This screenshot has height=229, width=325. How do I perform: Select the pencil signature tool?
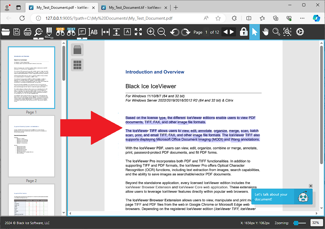click(x=49, y=32)
